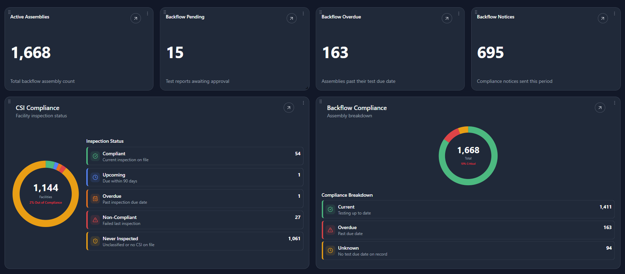Open Backflow Pending expand arrow icon
The height and width of the screenshot is (274, 625).
point(291,18)
